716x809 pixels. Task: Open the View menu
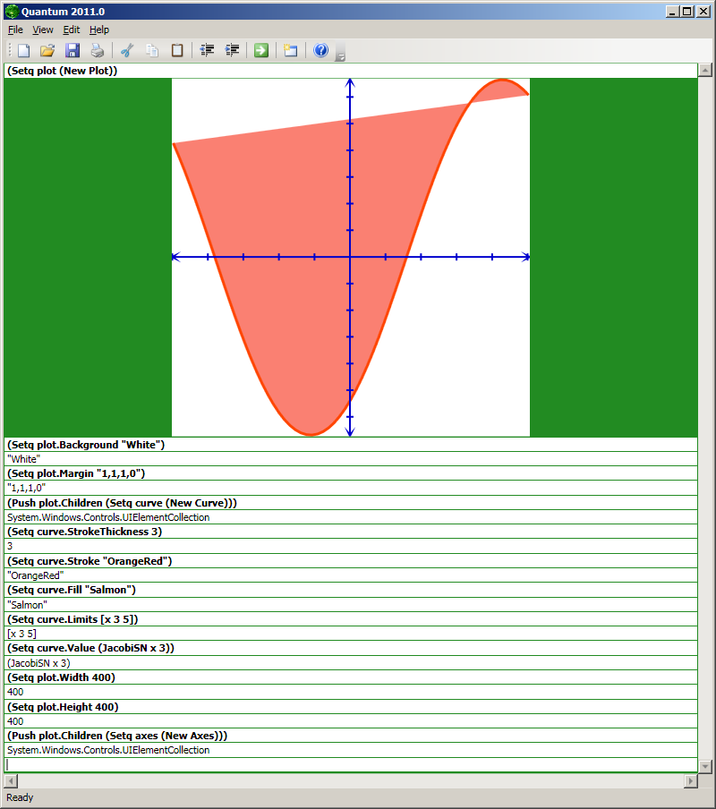[43, 30]
